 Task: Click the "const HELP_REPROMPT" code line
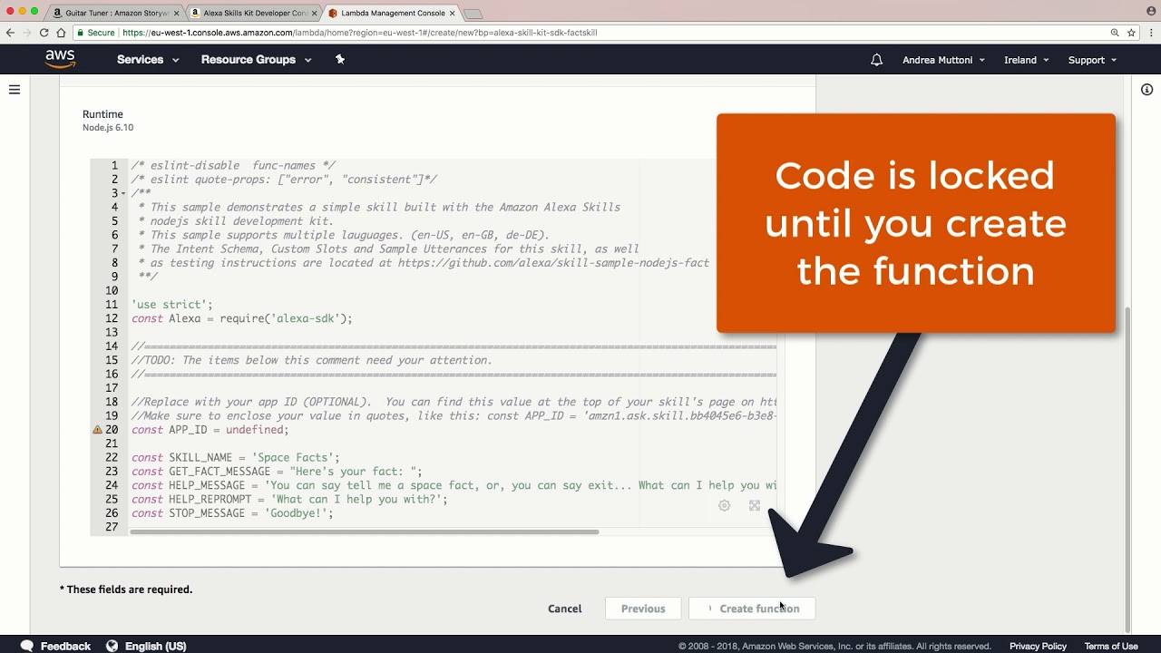point(289,499)
